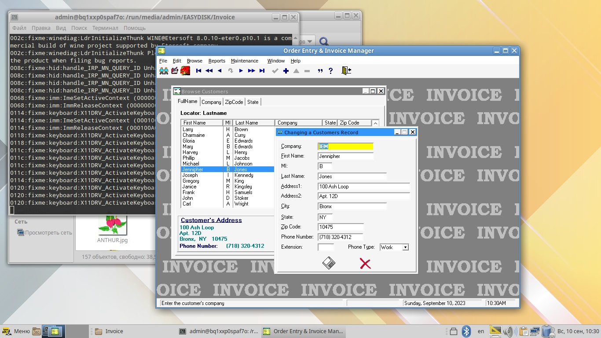
Task: Expand the Phone Type dropdown
Action: point(405,247)
